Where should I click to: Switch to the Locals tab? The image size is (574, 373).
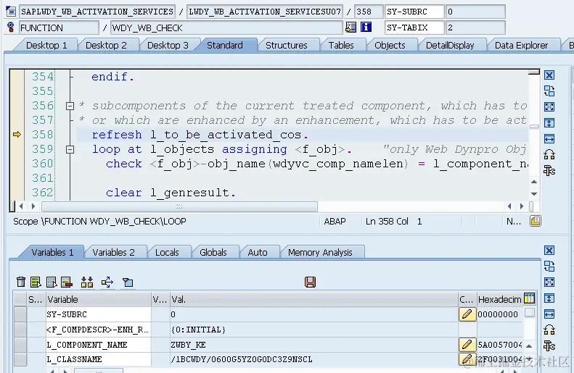click(167, 253)
